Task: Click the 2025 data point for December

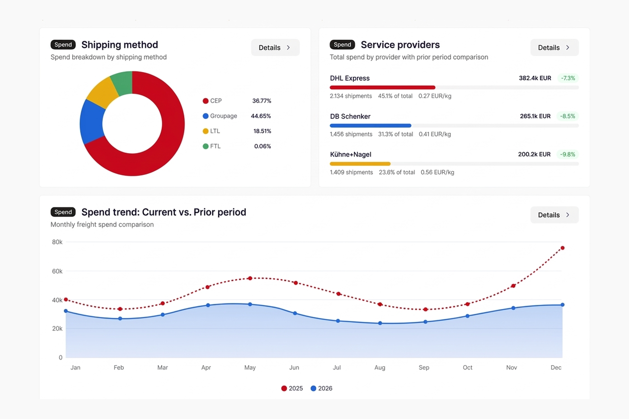Action: point(562,248)
